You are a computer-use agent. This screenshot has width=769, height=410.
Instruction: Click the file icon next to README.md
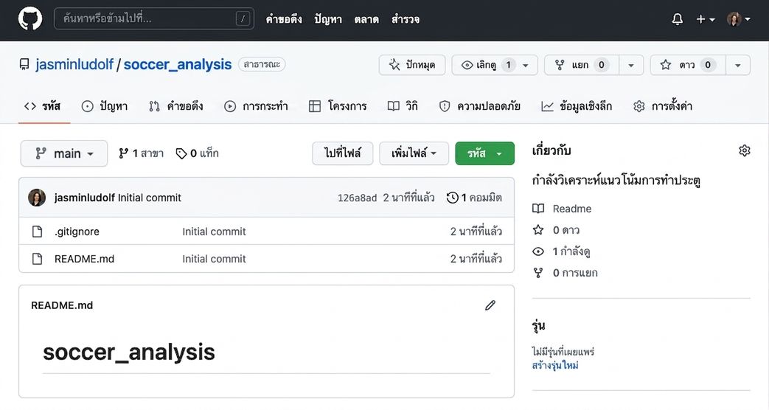tap(38, 259)
